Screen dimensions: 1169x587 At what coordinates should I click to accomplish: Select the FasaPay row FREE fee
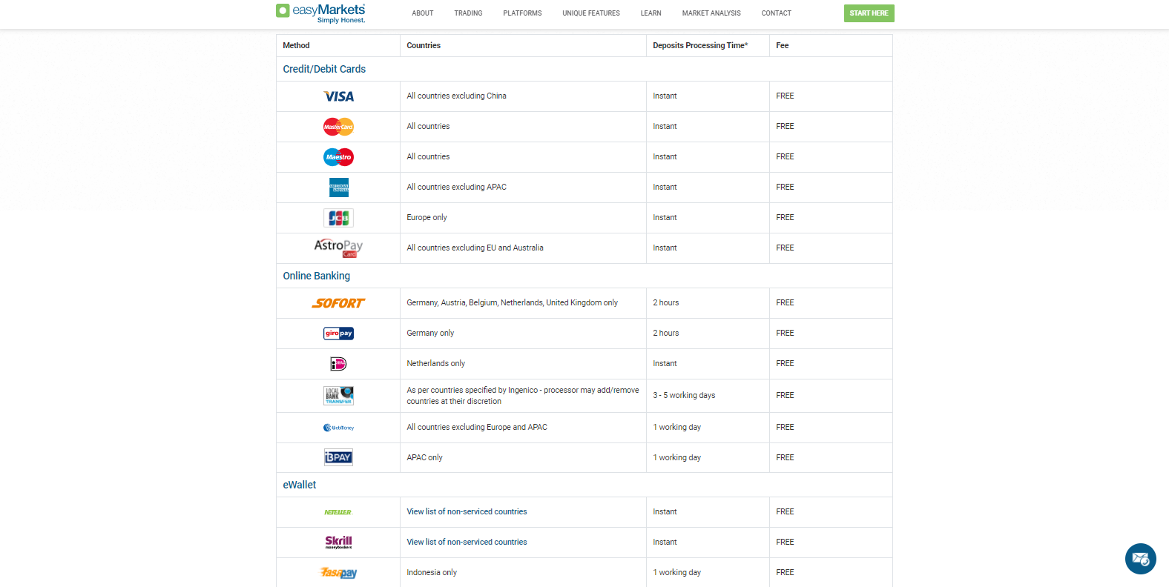pos(785,572)
